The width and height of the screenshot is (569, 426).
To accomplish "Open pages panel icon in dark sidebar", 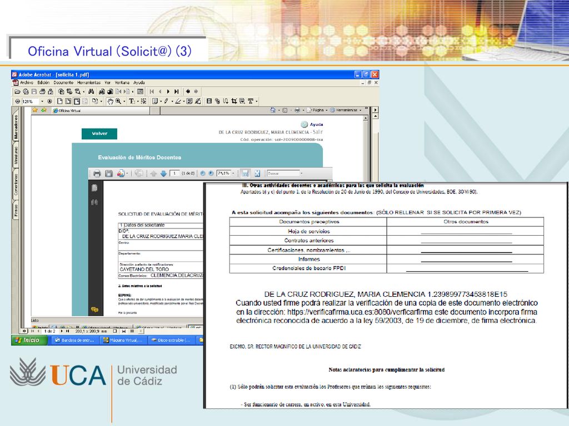I will 94,187.
